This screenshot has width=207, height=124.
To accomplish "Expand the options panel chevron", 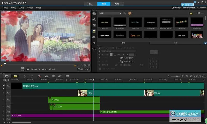I will point(205,43).
